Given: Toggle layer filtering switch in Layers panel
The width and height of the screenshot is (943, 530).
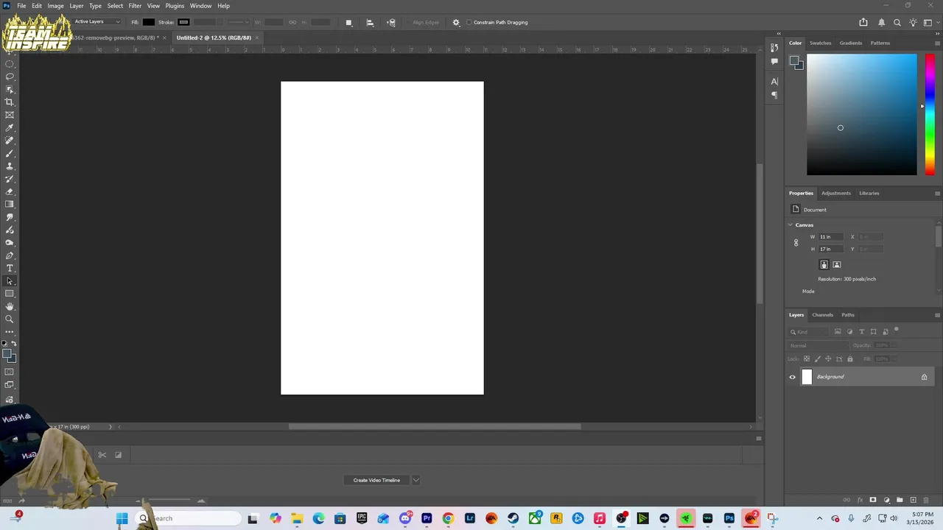Looking at the screenshot, I should (x=897, y=330).
